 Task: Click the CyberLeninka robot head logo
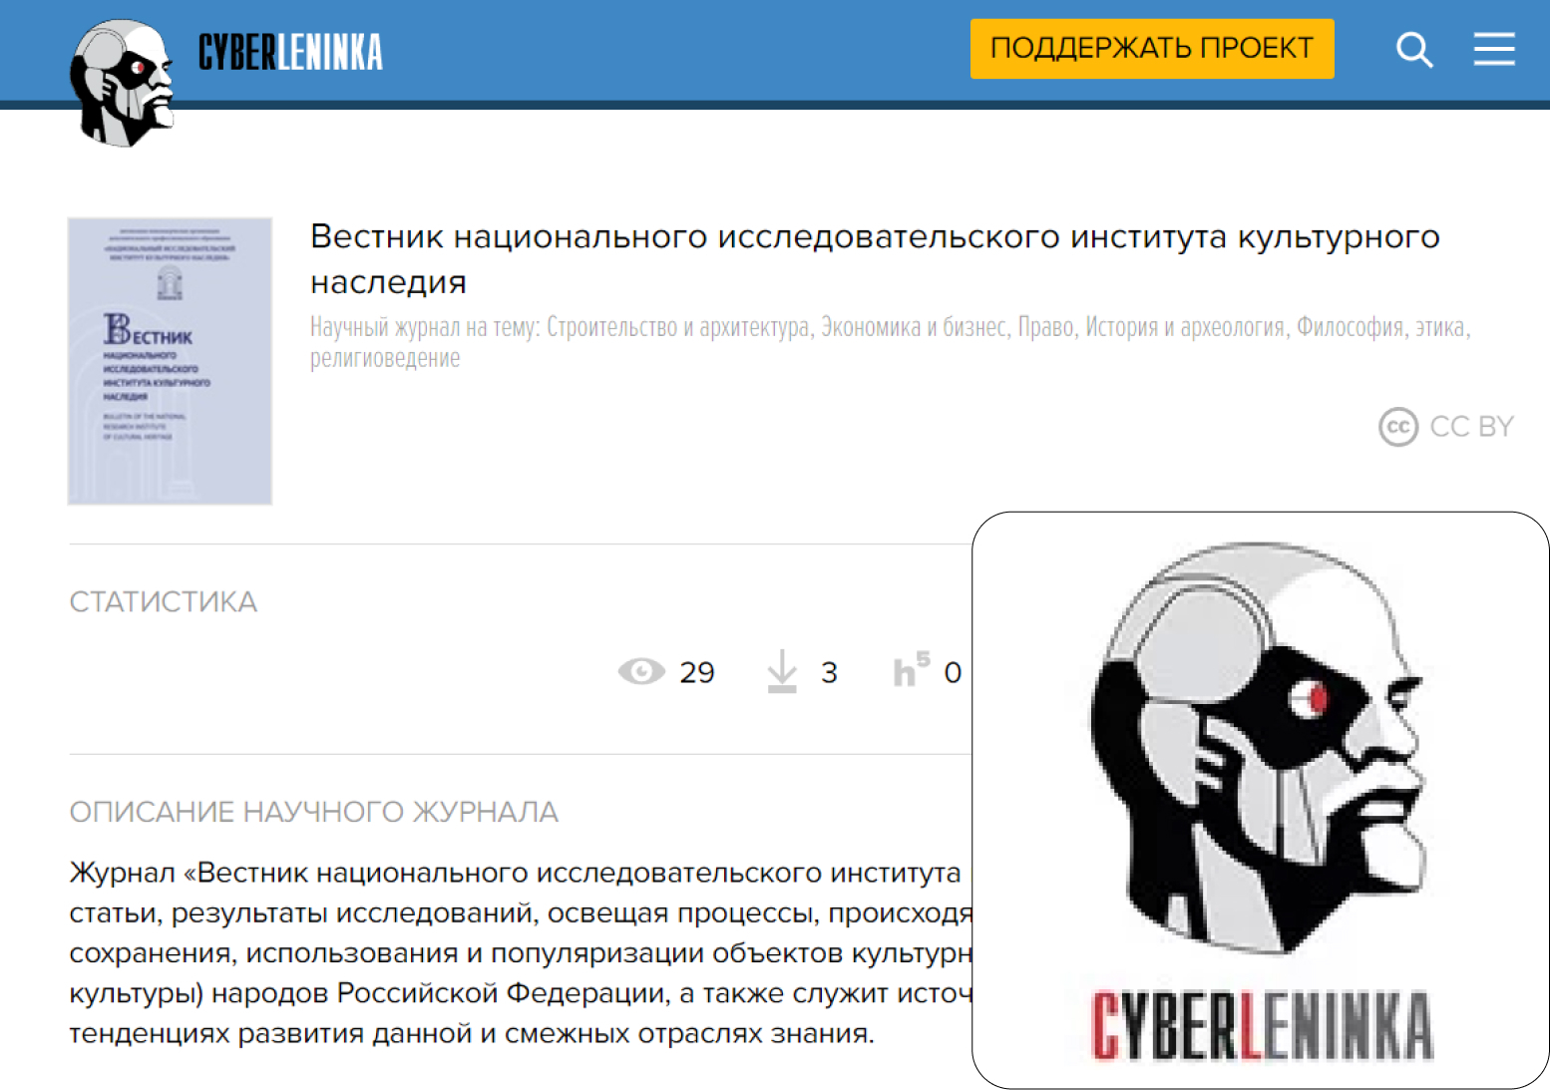point(122,83)
